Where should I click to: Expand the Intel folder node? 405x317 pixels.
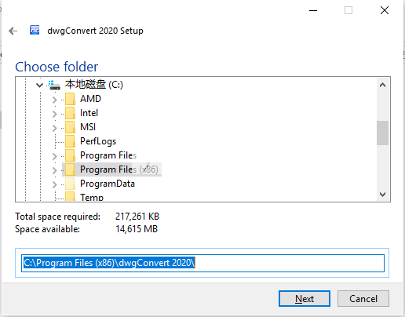tap(54, 114)
